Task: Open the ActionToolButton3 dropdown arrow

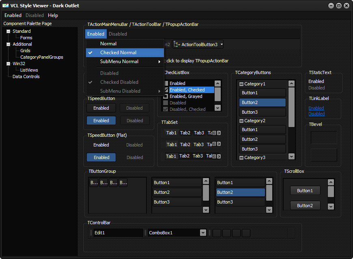Action: (x=222, y=45)
